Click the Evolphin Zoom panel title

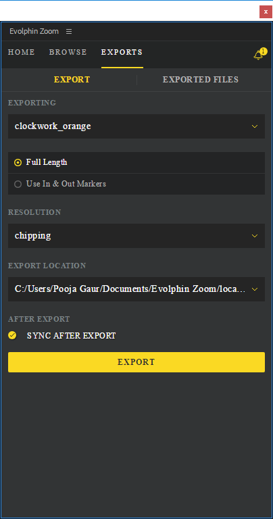(x=34, y=32)
